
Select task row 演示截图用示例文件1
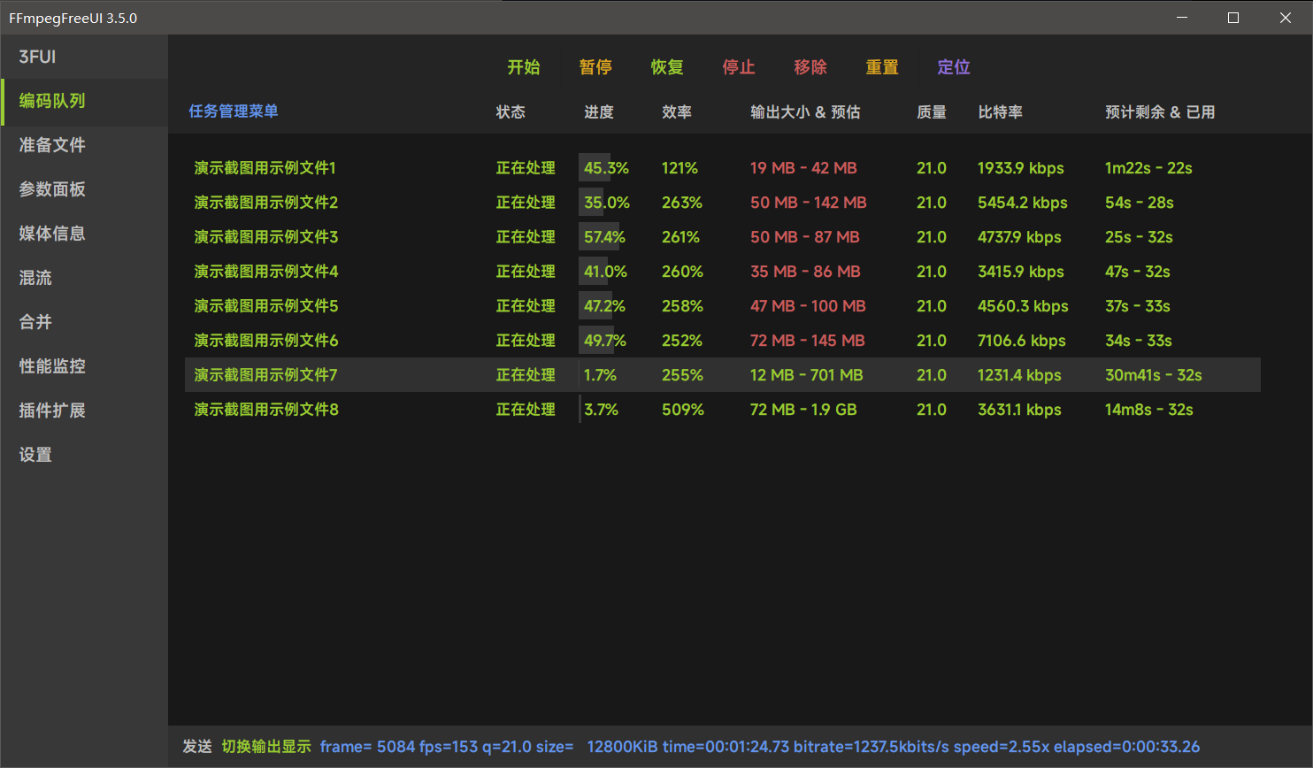[x=265, y=168]
